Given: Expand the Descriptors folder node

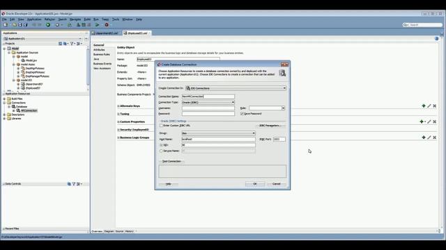Looking at the screenshot, I should click(5, 115).
